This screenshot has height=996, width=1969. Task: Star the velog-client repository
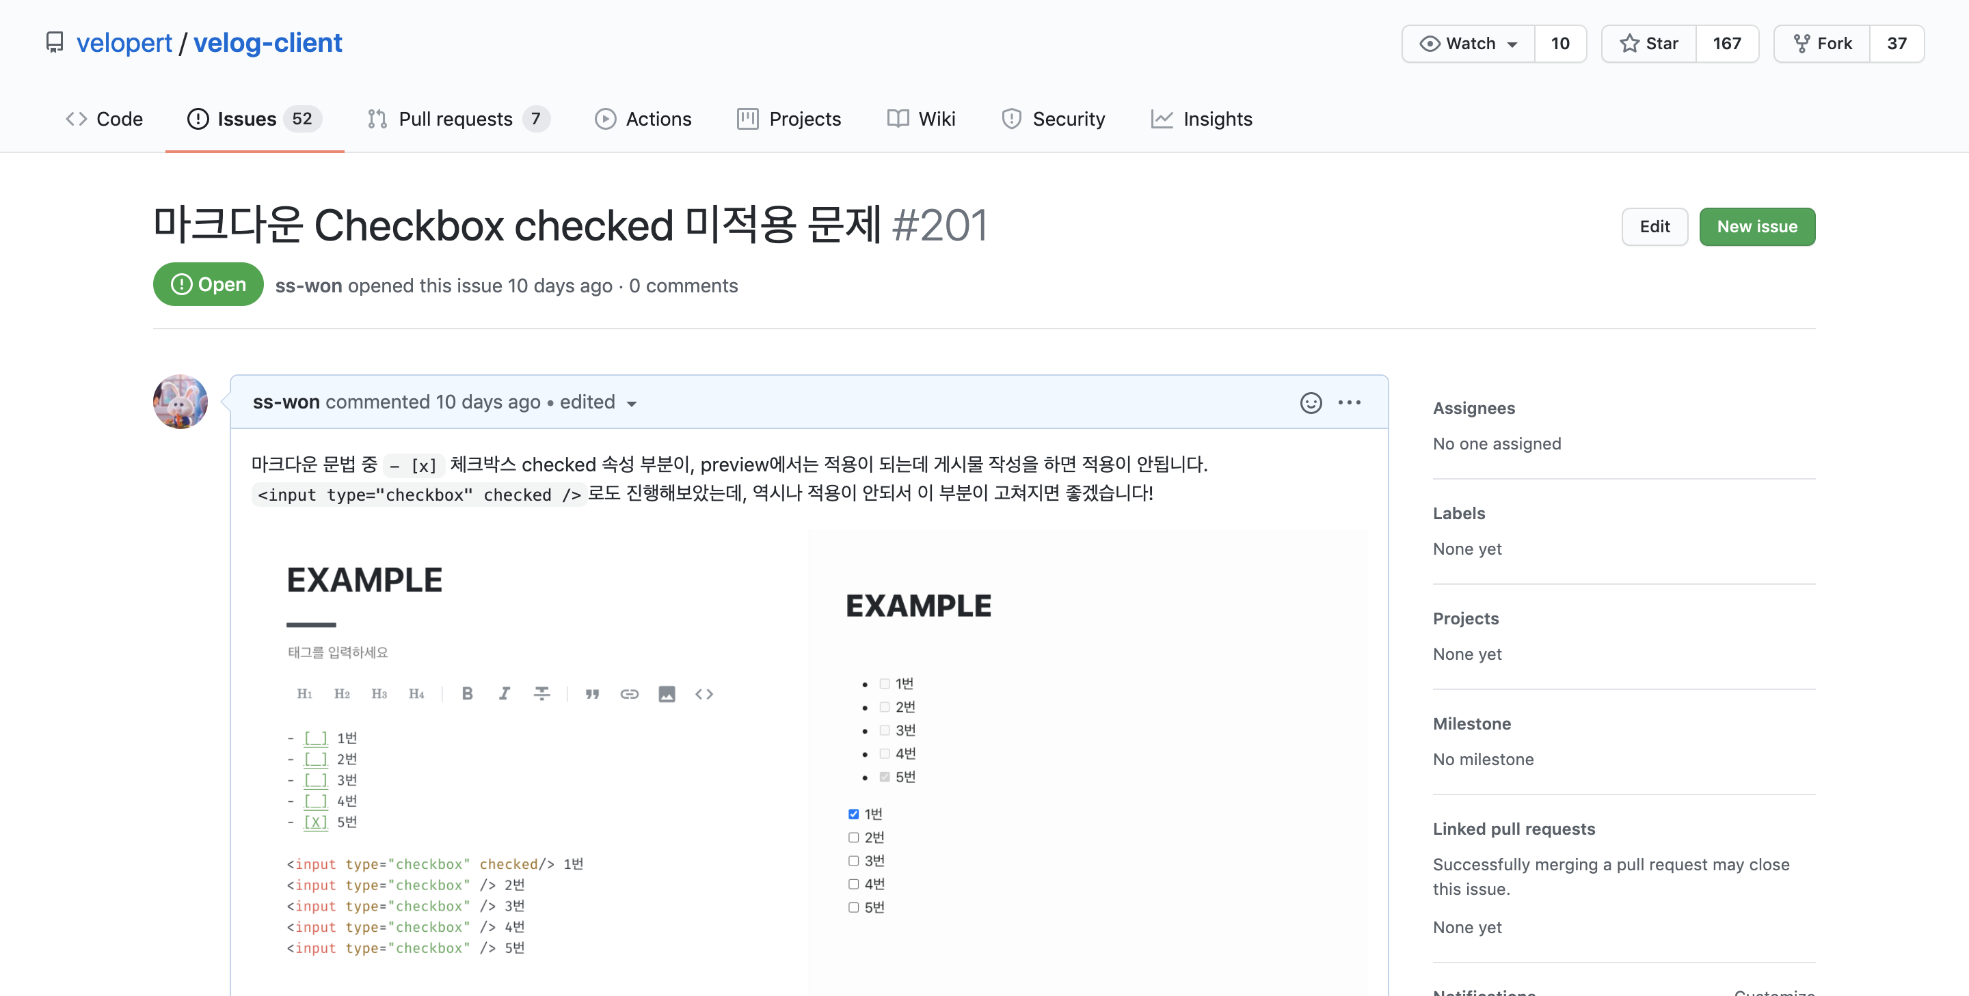tap(1649, 44)
